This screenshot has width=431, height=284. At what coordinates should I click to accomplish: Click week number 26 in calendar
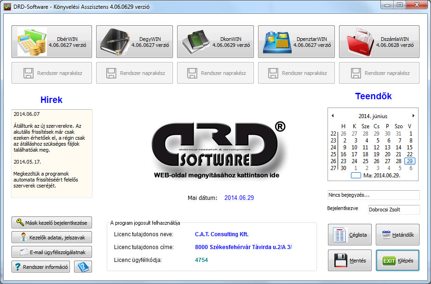(333, 161)
